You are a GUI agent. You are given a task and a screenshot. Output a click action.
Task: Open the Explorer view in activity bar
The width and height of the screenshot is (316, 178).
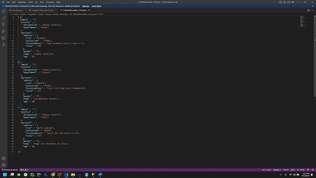pyautogui.click(x=3, y=11)
